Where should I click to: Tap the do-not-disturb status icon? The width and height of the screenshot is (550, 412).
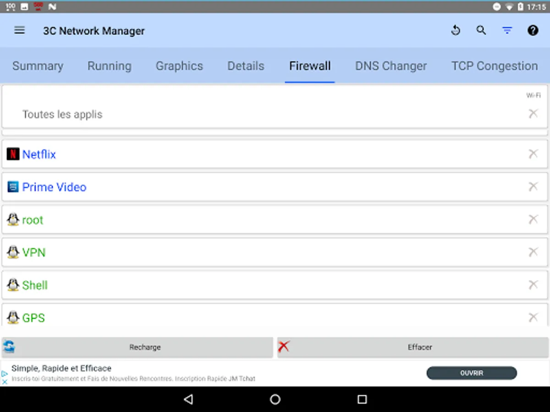point(496,7)
